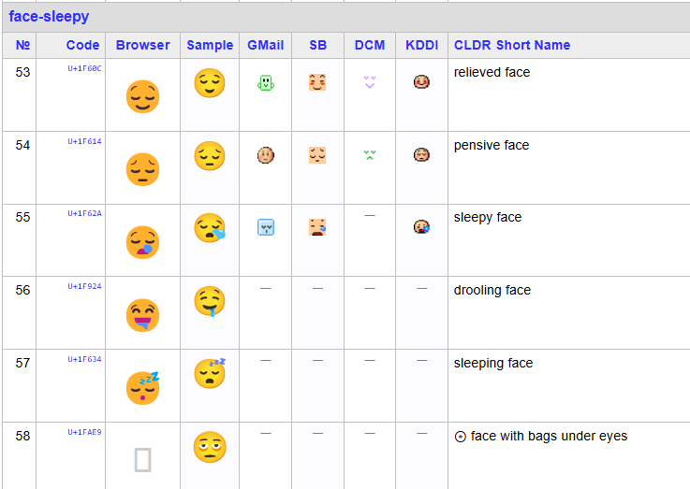690x489 pixels.
Task: Select the sleepy face GMail icon
Action: (x=266, y=227)
